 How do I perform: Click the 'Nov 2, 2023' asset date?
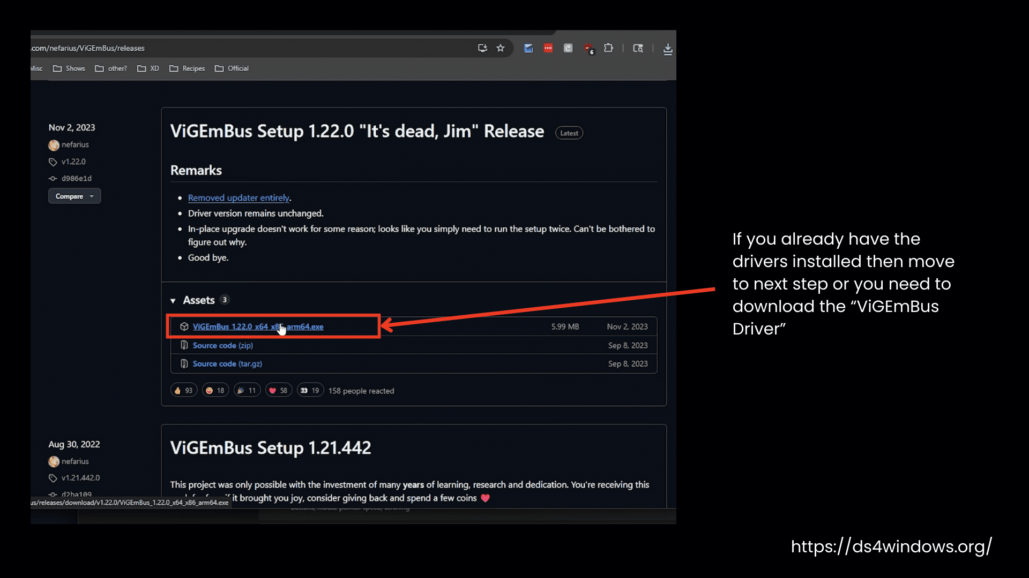(627, 326)
